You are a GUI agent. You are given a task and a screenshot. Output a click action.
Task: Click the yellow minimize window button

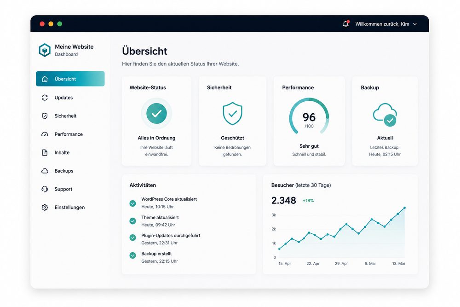click(51, 24)
